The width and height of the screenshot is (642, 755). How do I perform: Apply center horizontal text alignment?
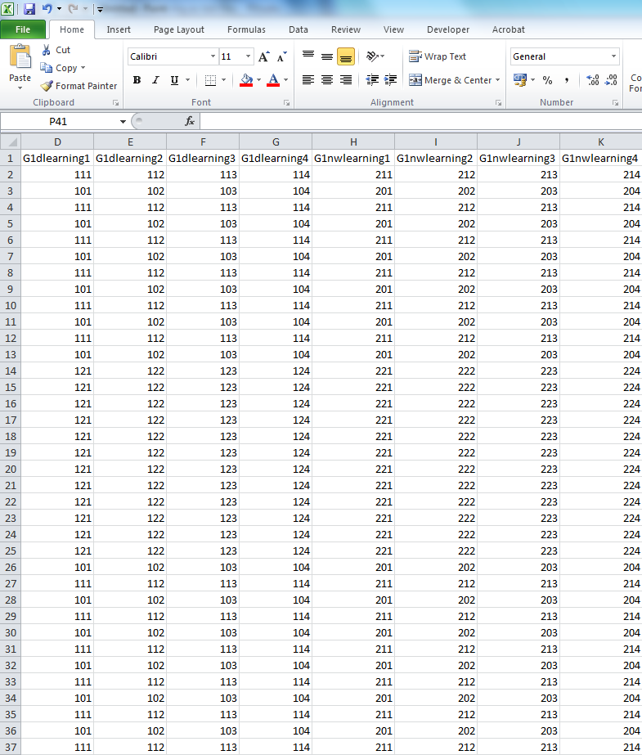[x=327, y=80]
